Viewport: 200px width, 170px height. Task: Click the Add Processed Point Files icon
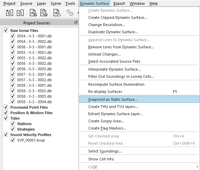tap(44, 13)
